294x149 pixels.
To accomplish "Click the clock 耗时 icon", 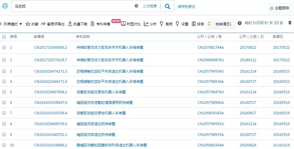I will coord(239,23).
